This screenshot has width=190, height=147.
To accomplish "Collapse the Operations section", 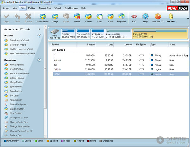I will 39,60.
